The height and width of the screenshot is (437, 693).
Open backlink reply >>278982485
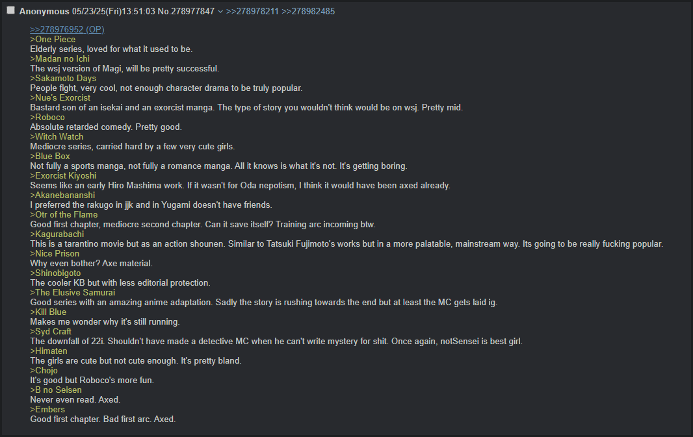[x=308, y=12]
